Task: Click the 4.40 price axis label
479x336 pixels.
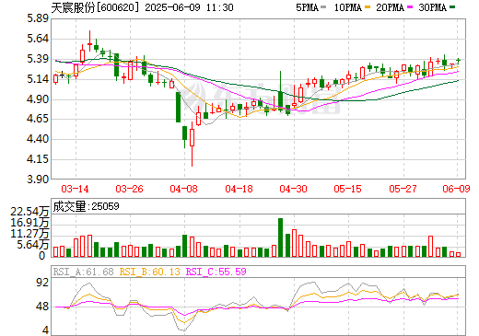Action: (38, 139)
